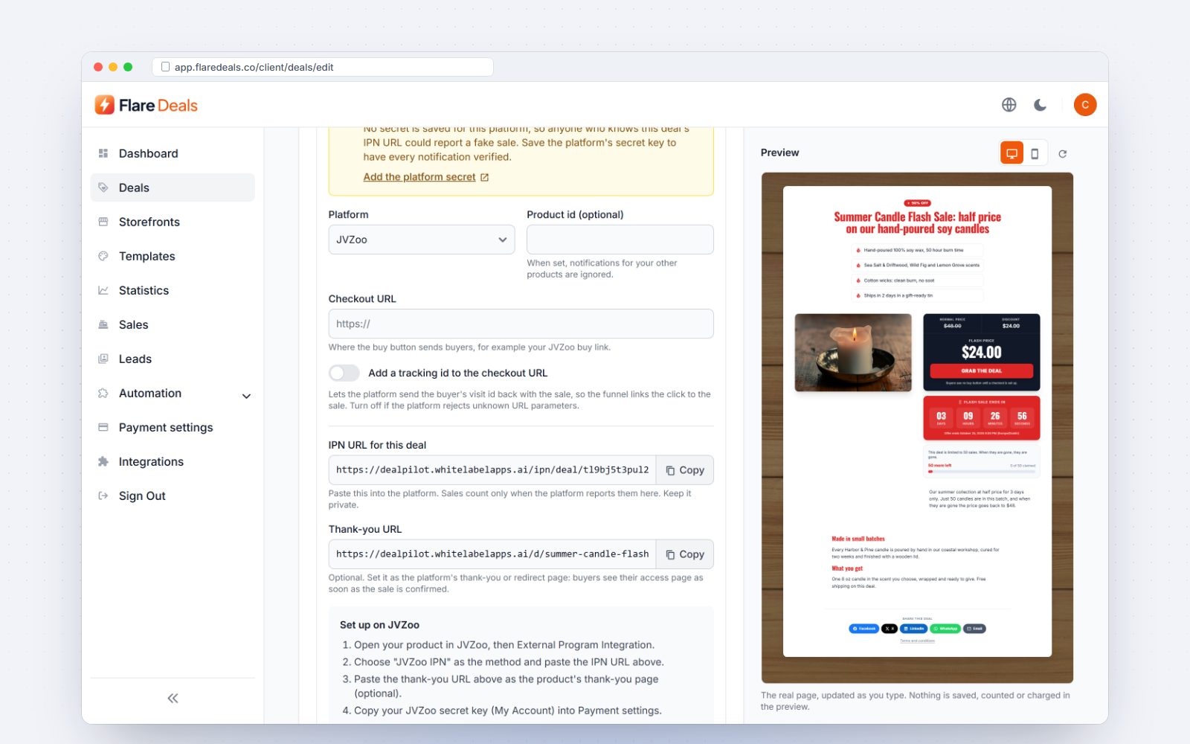Viewport: 1190px width, 744px height.
Task: Sign Out from the sidebar
Action: pyautogui.click(x=173, y=496)
